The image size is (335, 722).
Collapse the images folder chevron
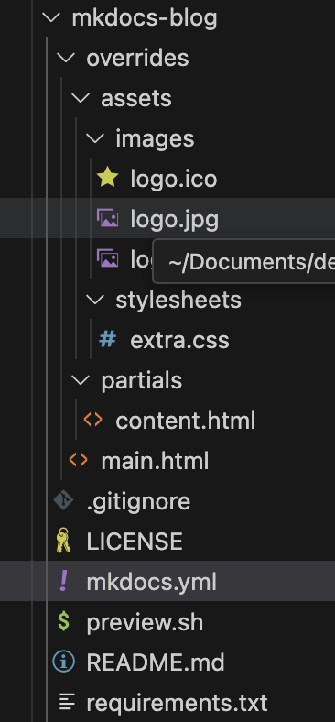[x=95, y=138]
